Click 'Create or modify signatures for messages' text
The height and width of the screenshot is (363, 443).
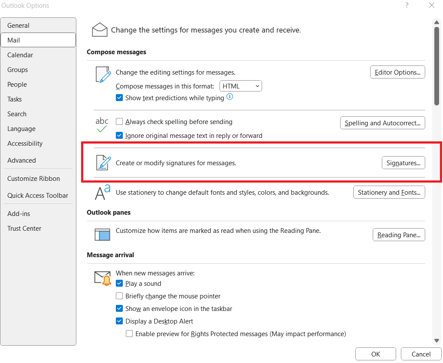pyautogui.click(x=176, y=163)
